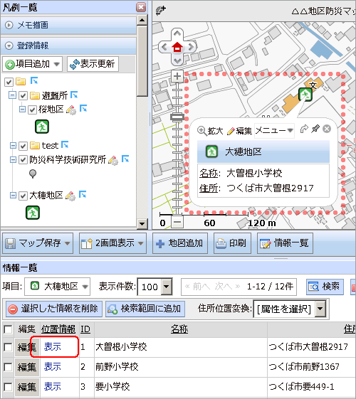356x399 pixels.
Task: Click the zoom slider handle on the map
Action: click(177, 117)
